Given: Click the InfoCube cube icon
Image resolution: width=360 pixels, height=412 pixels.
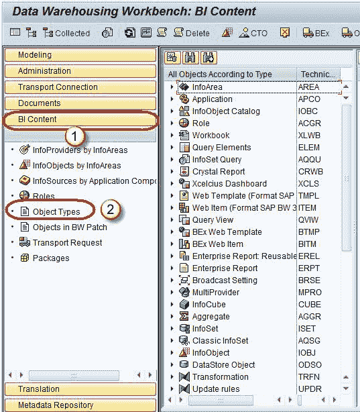Looking at the screenshot, I should (x=184, y=304).
